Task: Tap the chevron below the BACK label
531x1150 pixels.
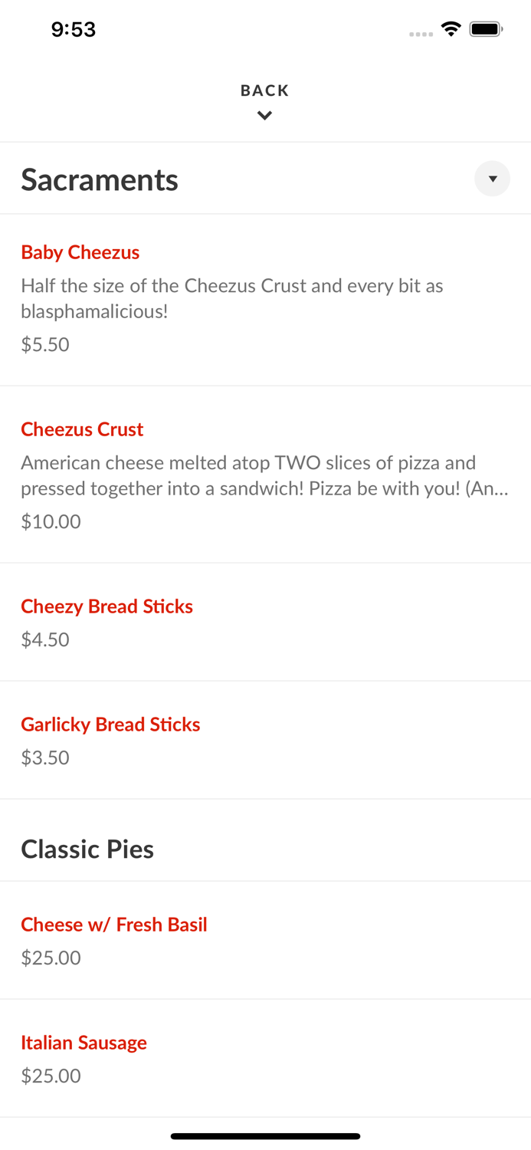Action: click(264, 115)
